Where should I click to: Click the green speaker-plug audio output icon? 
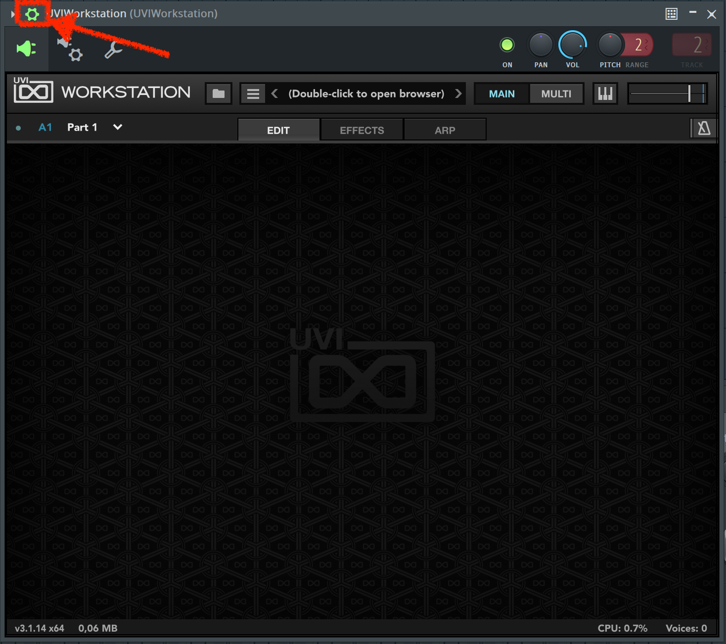pos(26,48)
